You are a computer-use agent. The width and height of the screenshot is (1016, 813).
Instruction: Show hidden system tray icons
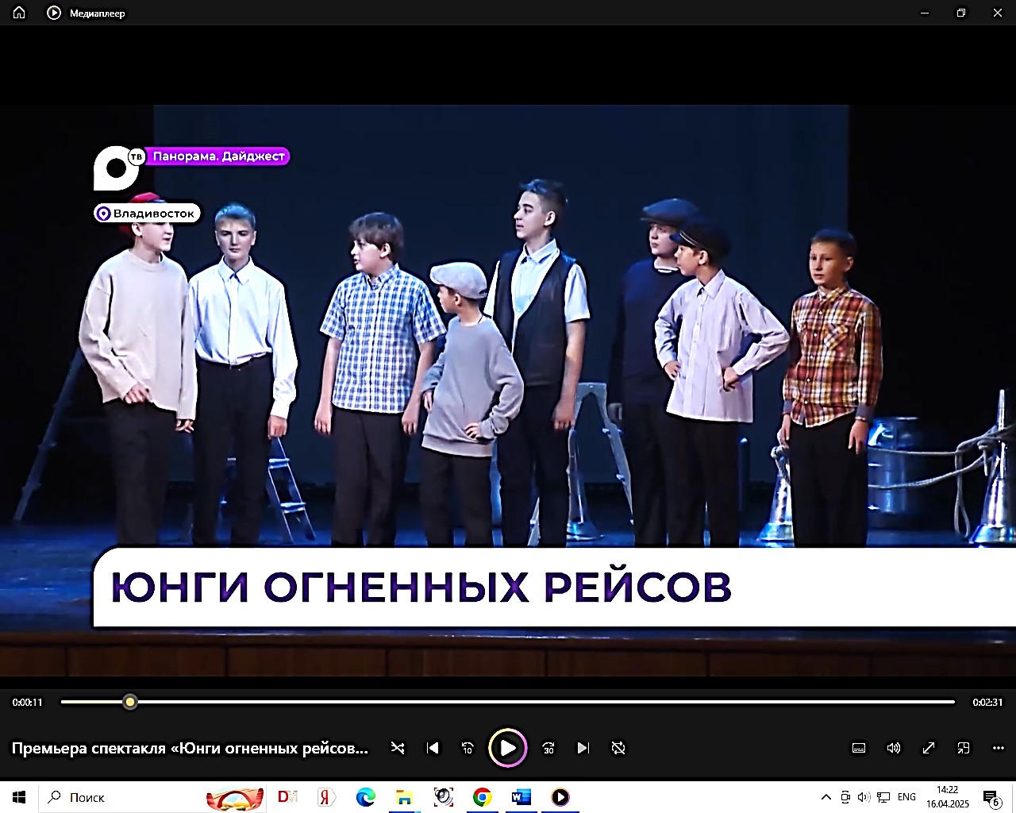825,797
